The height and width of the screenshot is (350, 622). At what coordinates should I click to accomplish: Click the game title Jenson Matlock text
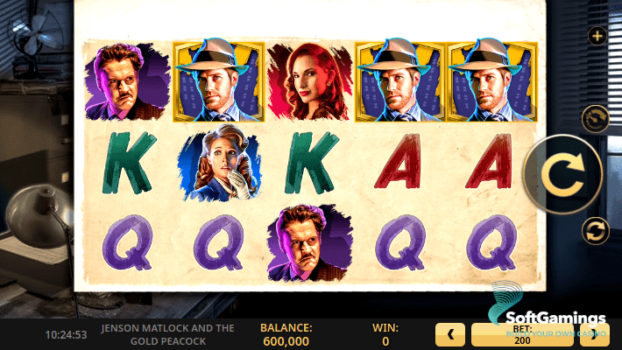pos(168,334)
